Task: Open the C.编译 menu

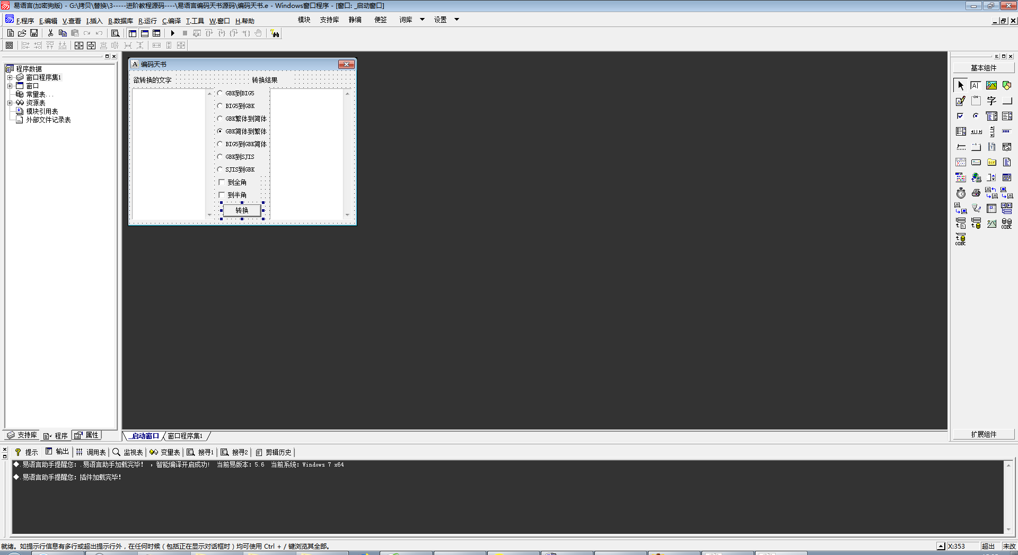Action: click(x=171, y=21)
